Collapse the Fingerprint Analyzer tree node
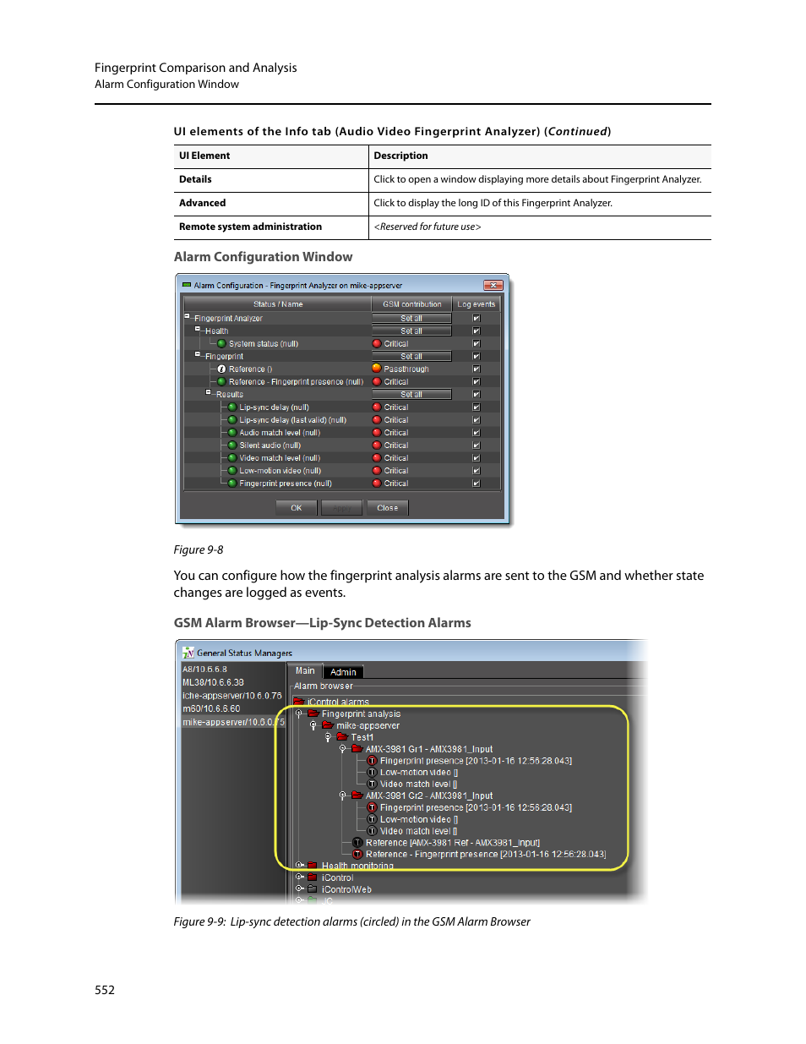The height and width of the screenshot is (1044, 806). point(188,316)
